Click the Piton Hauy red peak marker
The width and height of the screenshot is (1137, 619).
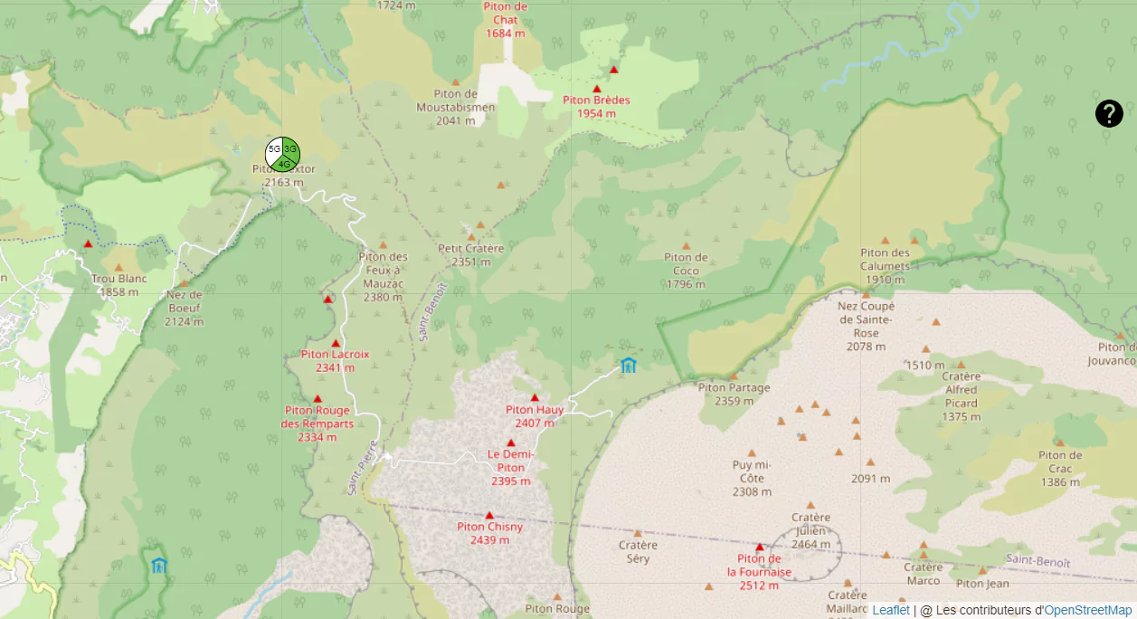(x=535, y=397)
